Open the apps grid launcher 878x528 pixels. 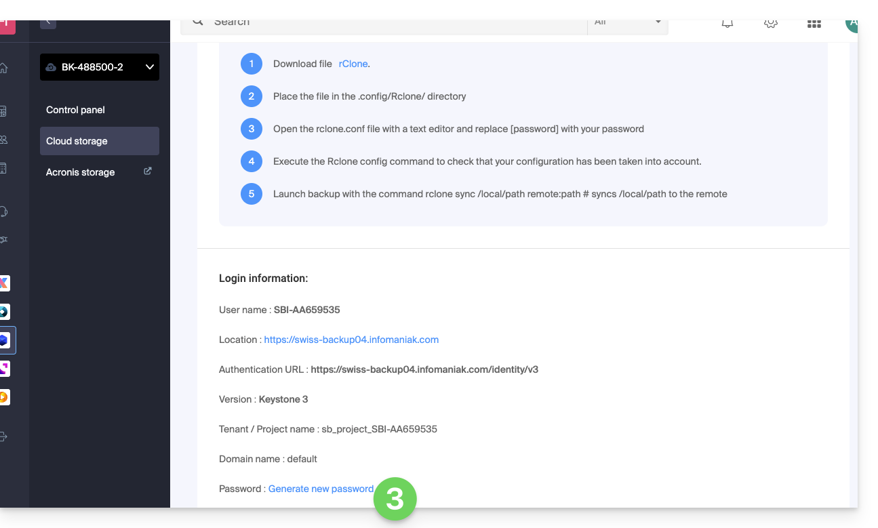[814, 24]
